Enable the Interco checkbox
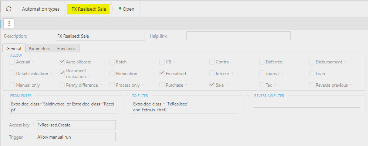Viewport: 368px width, 146px height. pyautogui.click(x=212, y=73)
